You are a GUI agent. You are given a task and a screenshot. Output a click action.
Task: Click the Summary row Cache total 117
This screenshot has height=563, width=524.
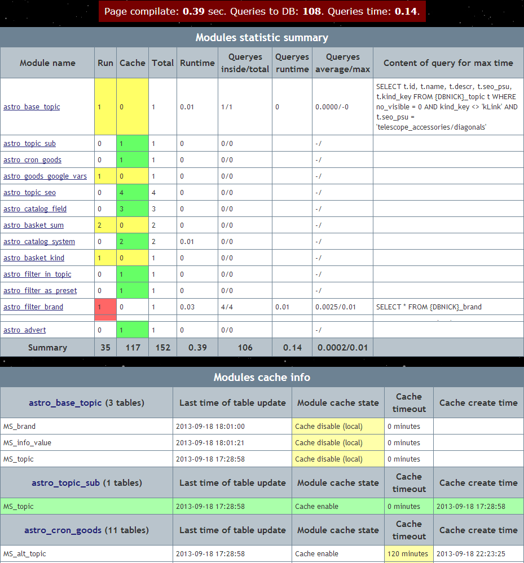(133, 348)
